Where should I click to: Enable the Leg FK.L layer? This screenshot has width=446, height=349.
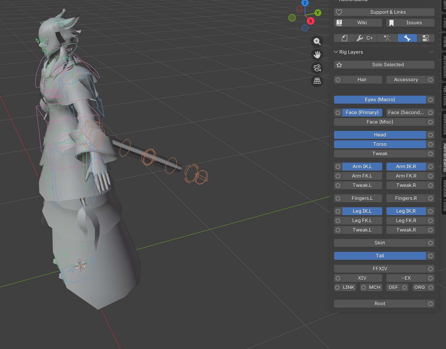[362, 221]
